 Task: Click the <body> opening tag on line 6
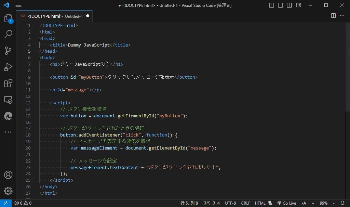coord(47,58)
